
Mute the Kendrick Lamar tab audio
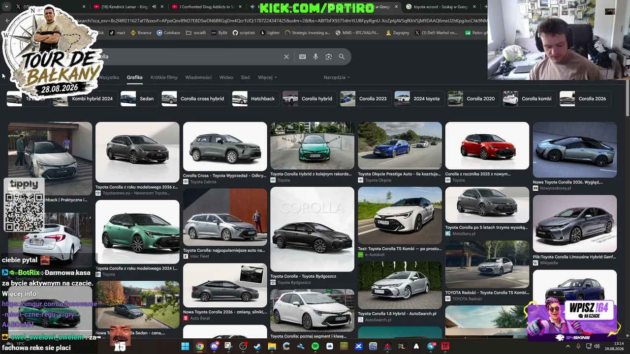click(x=154, y=7)
